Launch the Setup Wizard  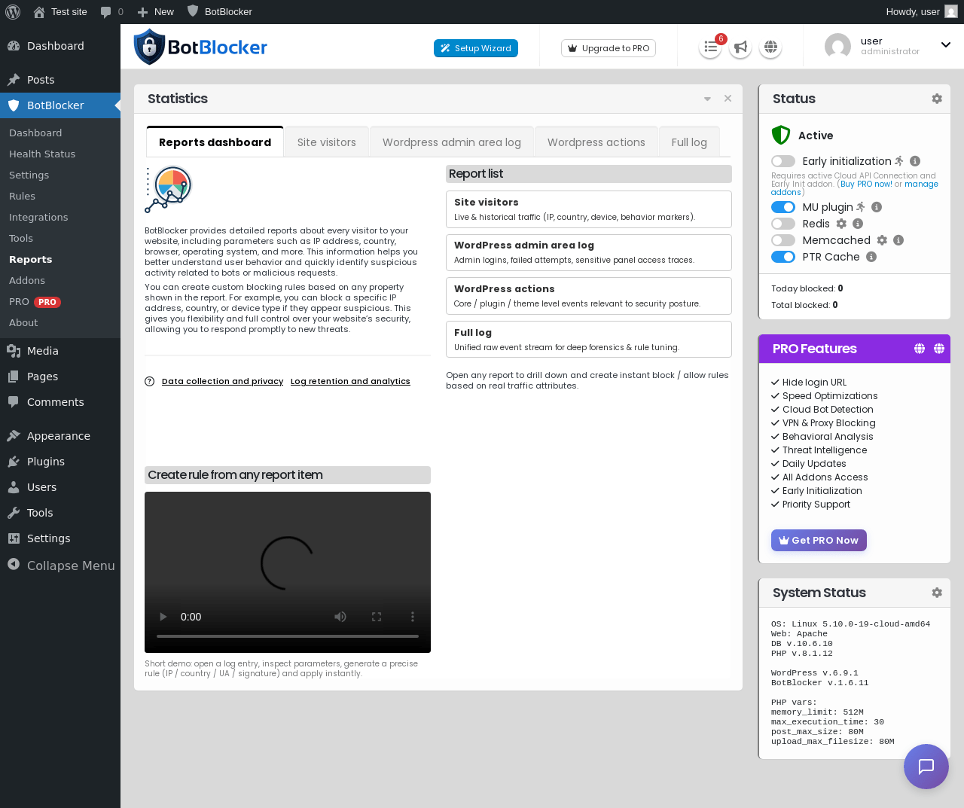coord(476,48)
